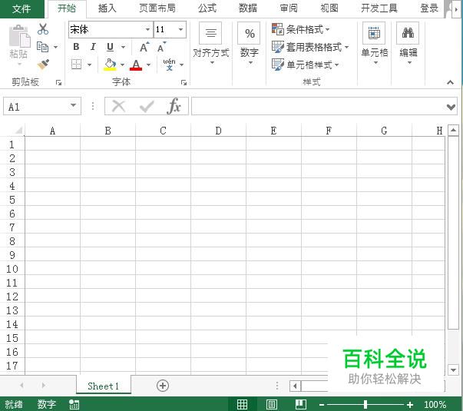Viewport: 463px width, 411px height.
Task: Click horizontal scrollbar left arrow
Action: click(295, 386)
